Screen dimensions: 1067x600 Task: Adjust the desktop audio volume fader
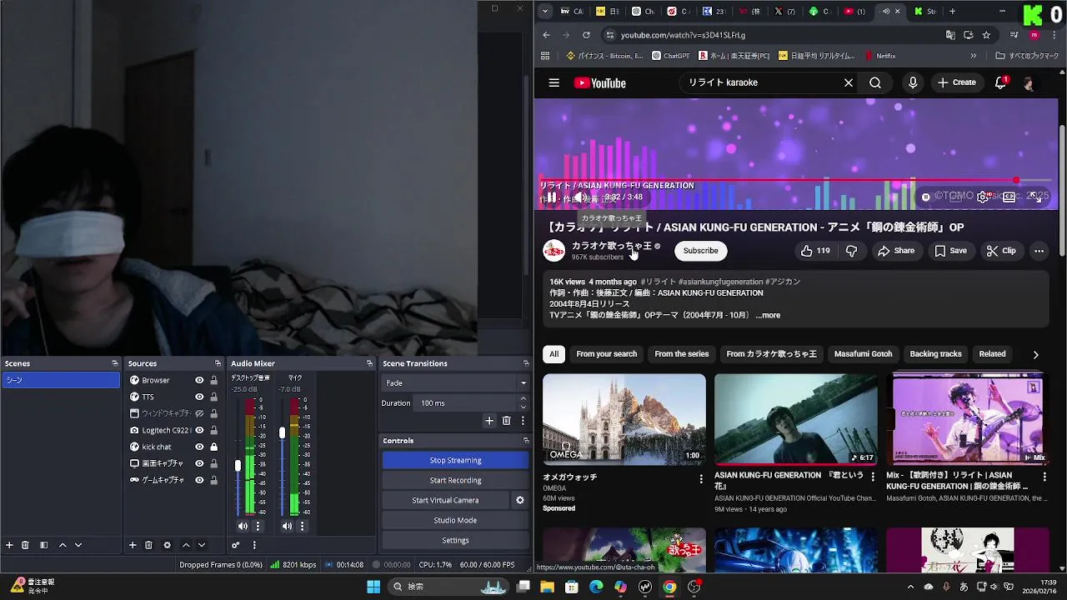coord(238,465)
